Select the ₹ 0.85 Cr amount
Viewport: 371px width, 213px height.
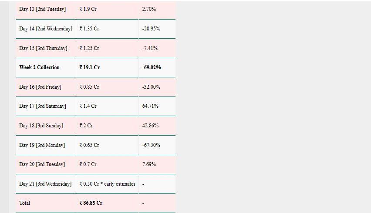point(89,87)
